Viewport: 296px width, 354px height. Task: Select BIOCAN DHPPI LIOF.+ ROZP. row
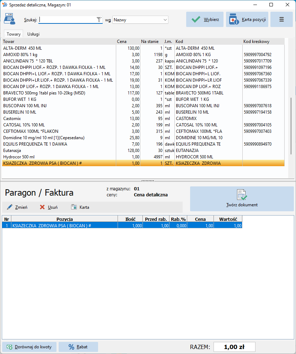pyautogui.click(x=143, y=67)
